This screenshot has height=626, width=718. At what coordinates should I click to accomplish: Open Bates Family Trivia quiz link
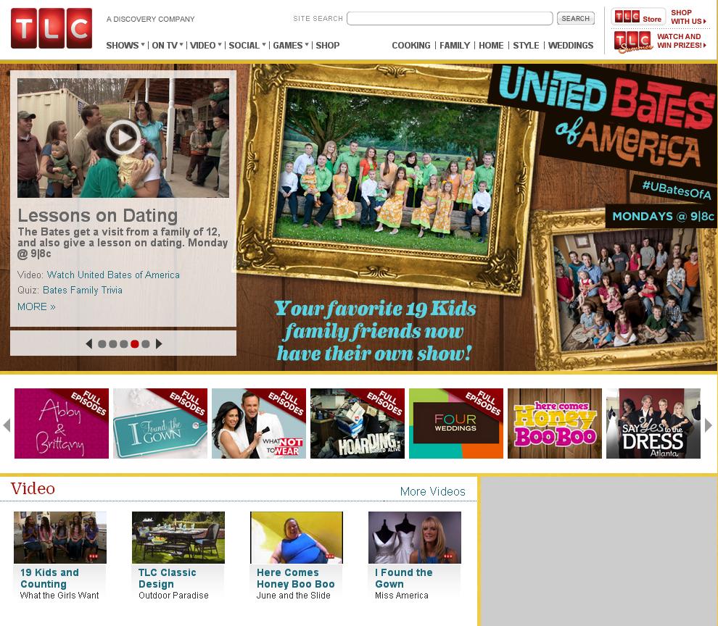coord(83,290)
